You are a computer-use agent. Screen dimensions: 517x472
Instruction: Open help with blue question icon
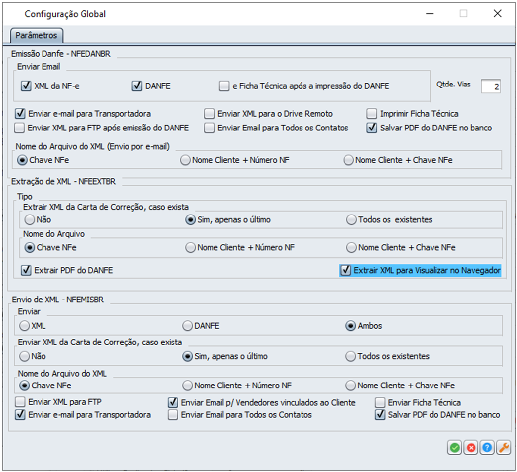coord(487,448)
